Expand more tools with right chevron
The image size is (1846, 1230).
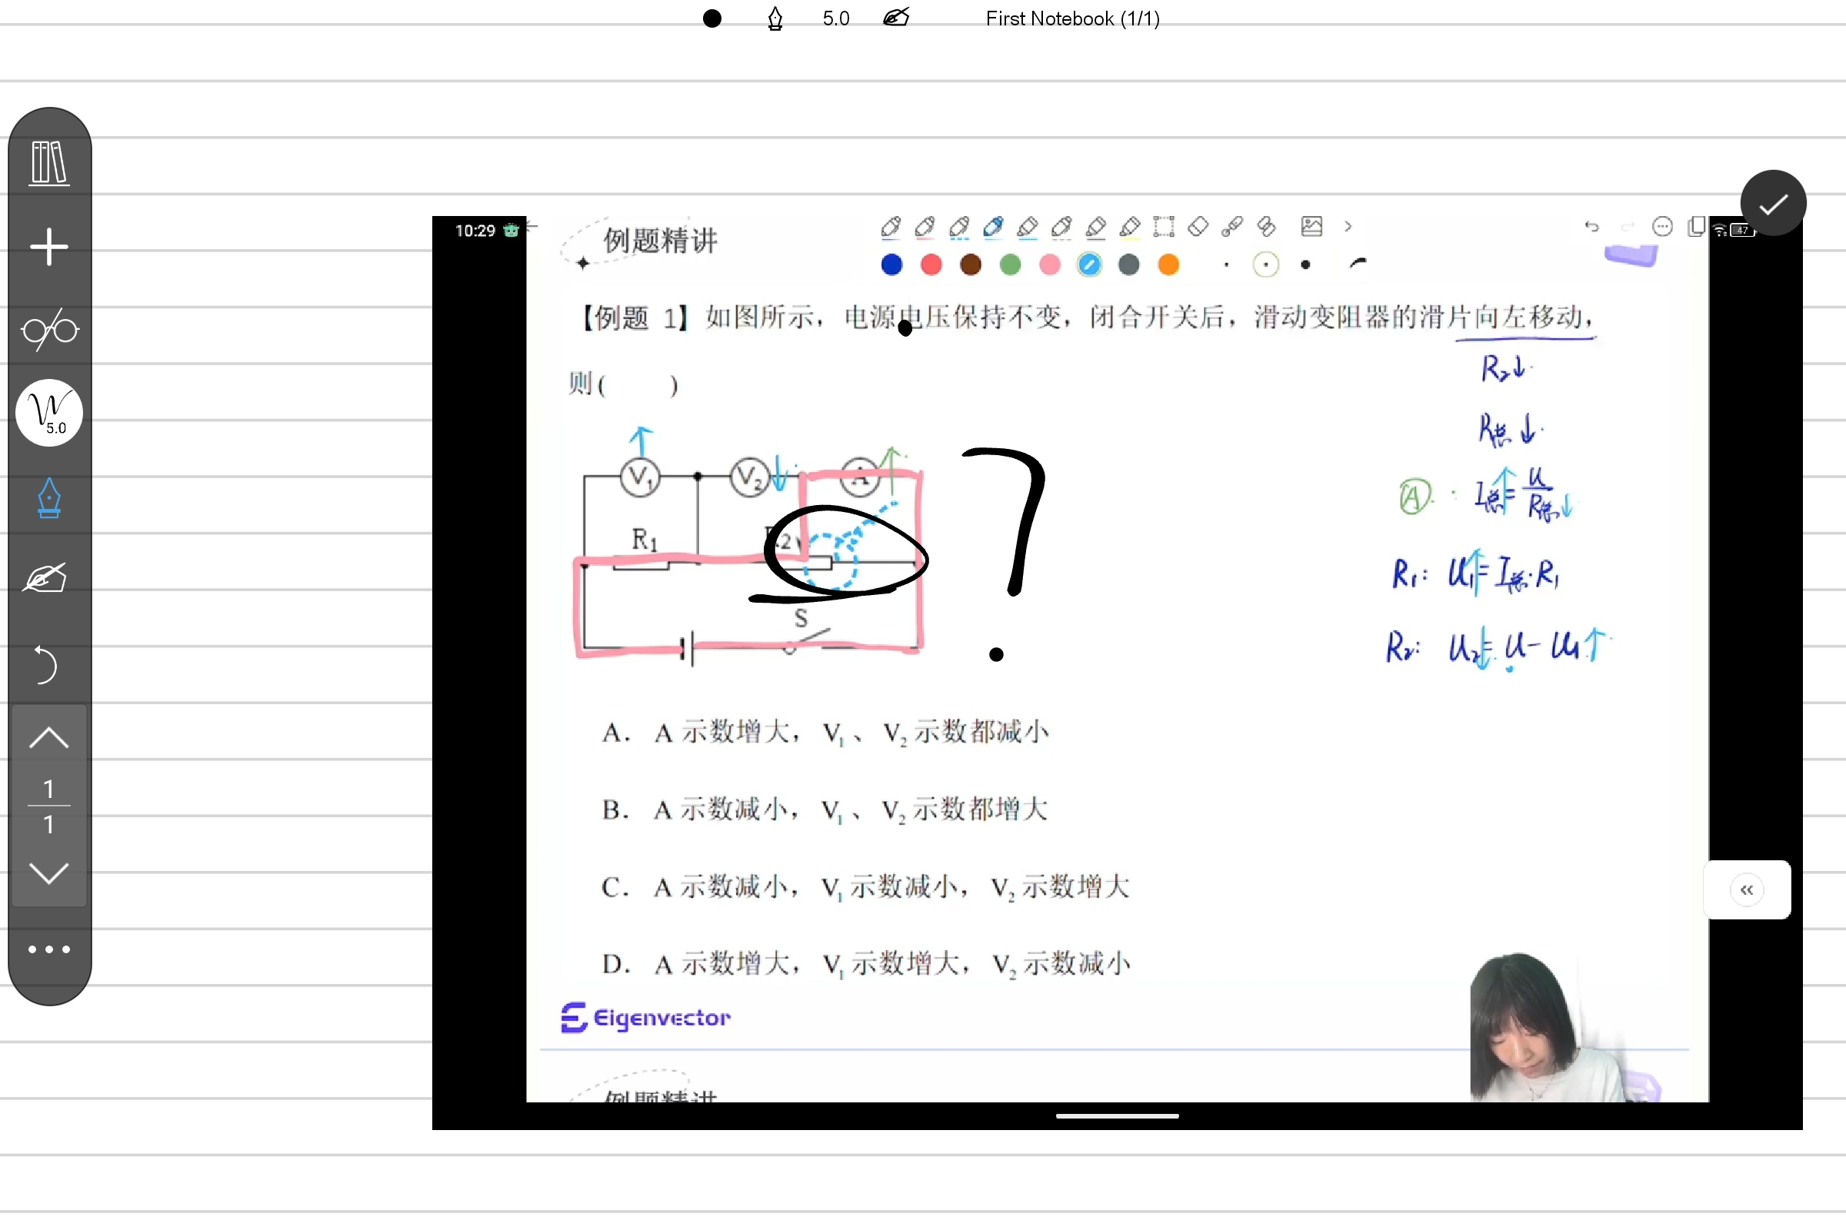pyautogui.click(x=1348, y=227)
